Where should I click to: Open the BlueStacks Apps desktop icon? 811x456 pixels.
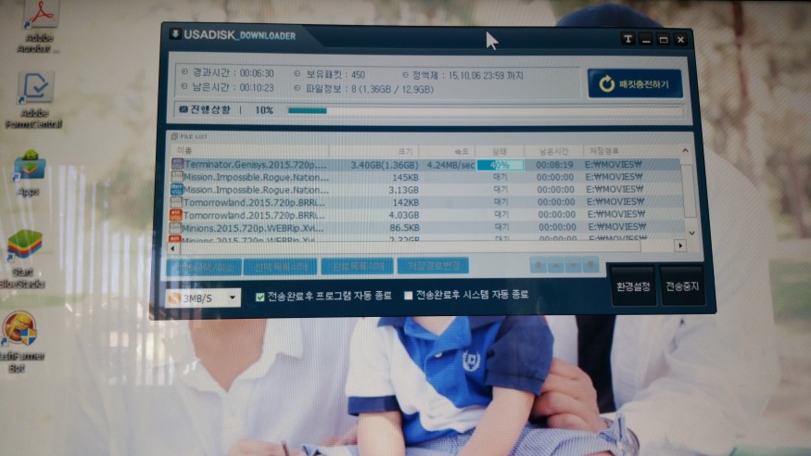pos(30,167)
